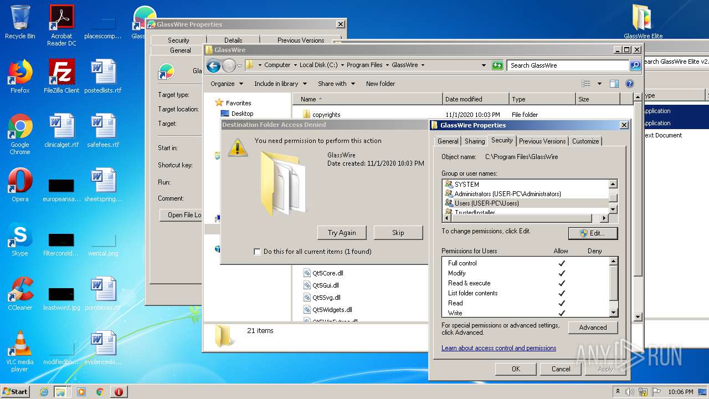This screenshot has width=709, height=399.
Task: Click Favorites in navigation pane
Action: click(233, 103)
